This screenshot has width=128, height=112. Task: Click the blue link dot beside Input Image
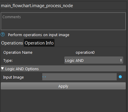[120, 77]
